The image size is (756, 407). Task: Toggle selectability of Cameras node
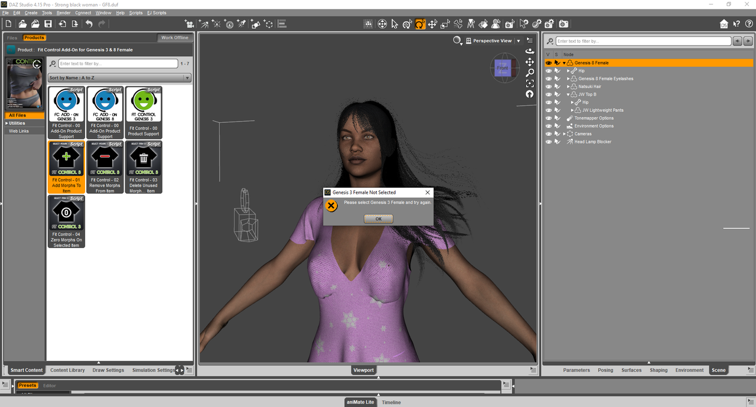click(557, 134)
